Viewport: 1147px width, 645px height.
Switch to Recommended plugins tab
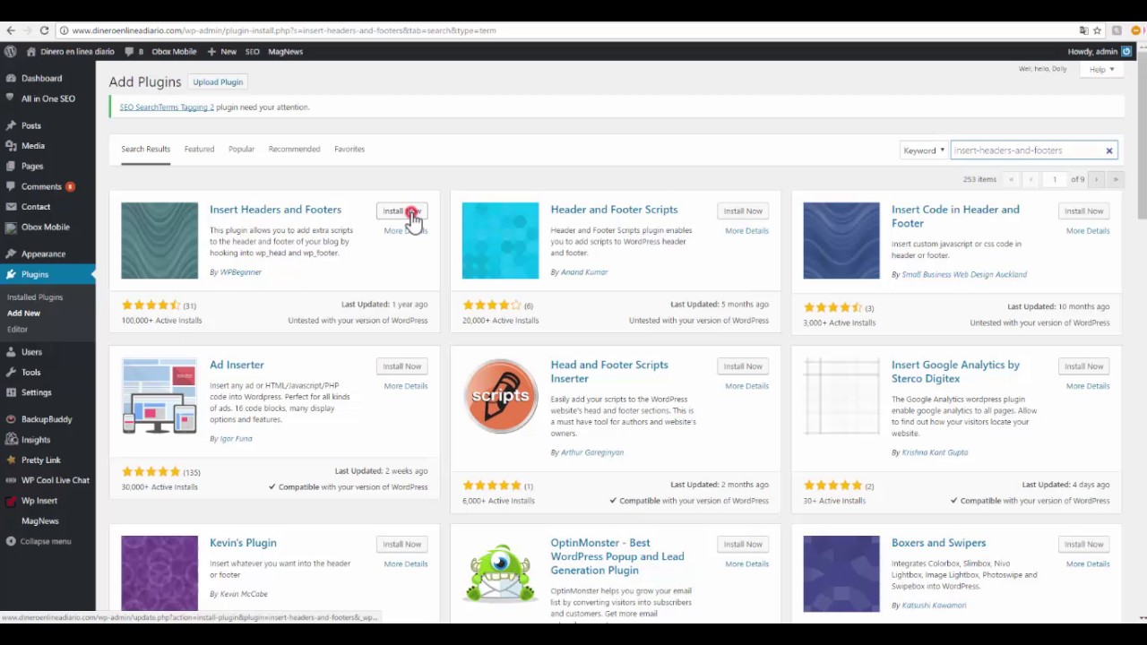tap(294, 149)
